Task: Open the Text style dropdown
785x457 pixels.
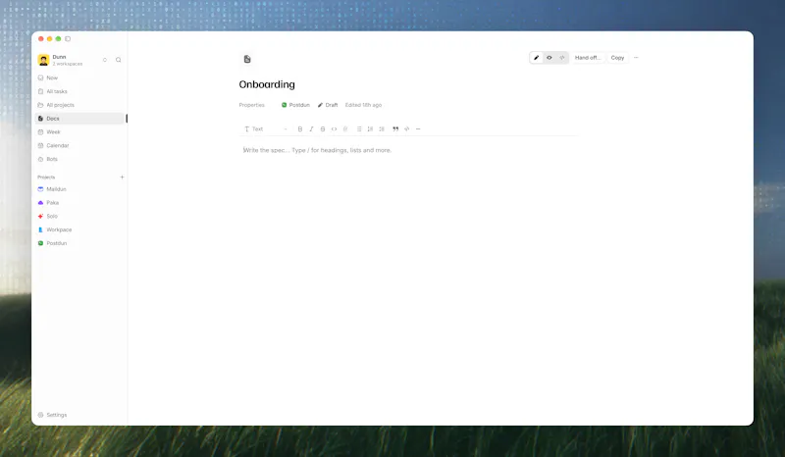Action: tap(265, 129)
